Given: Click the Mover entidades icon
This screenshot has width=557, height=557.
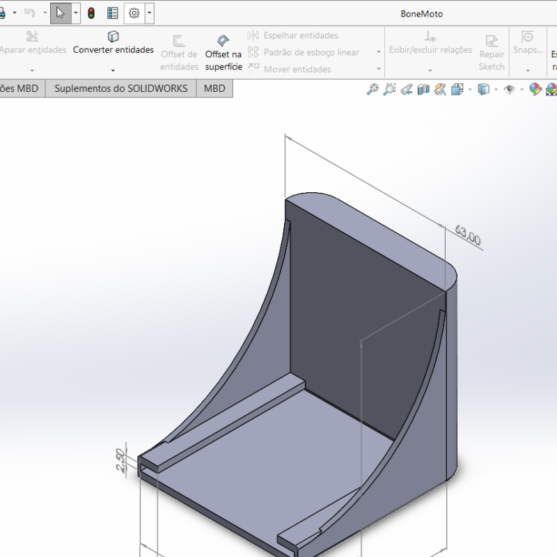Looking at the screenshot, I should tap(253, 68).
